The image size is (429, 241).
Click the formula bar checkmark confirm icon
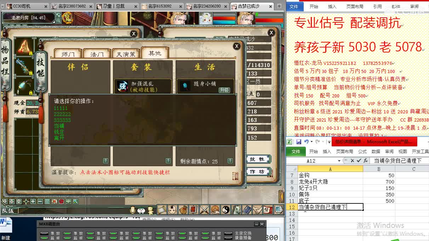[359, 161]
